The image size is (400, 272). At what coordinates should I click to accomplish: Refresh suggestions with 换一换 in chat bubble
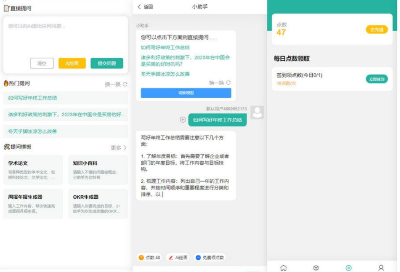click(220, 83)
